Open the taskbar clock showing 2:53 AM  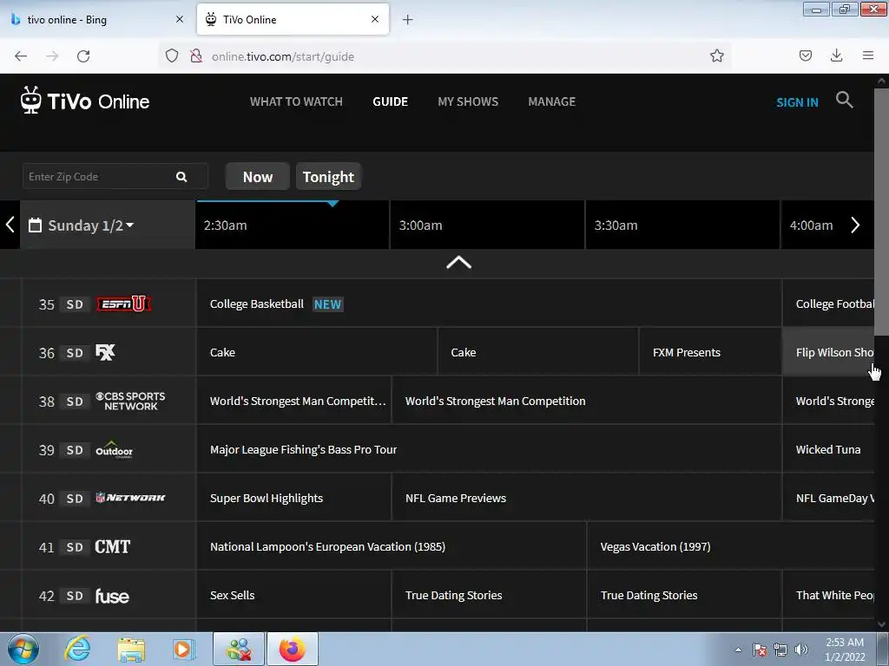point(845,650)
